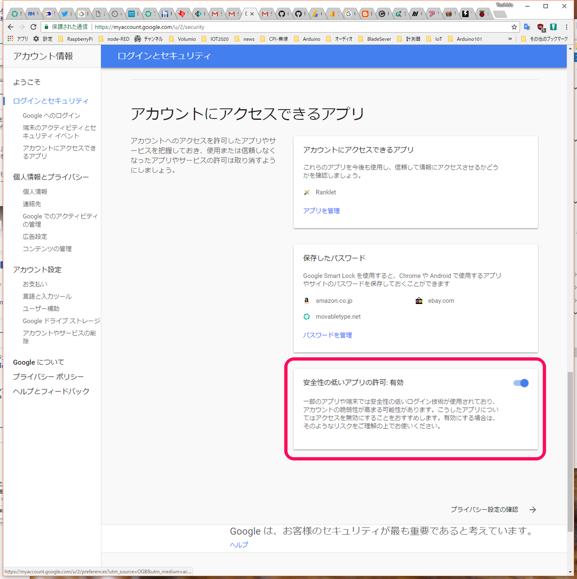Click the browser back arrow
Screen dimensions: 577x579
[11, 27]
